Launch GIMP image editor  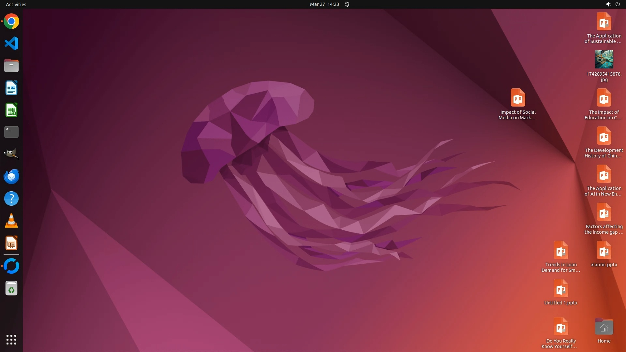click(11, 154)
